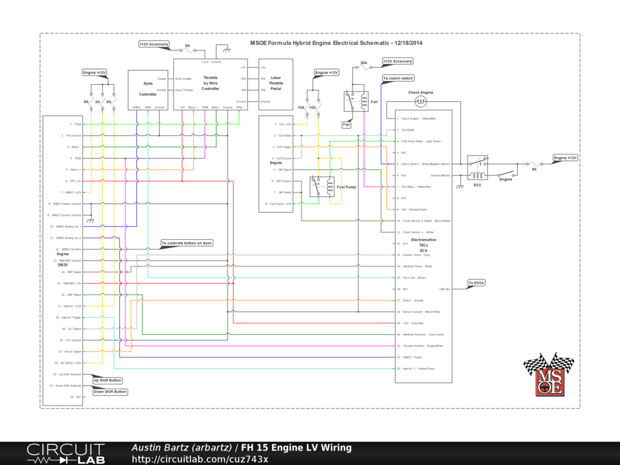
Task: Click the To calibrate button on dash label
Action: (x=186, y=243)
